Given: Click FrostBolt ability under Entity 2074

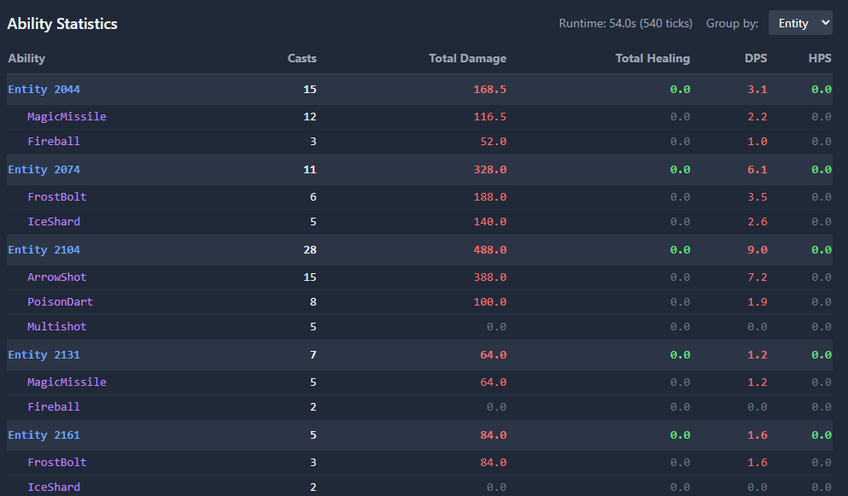Looking at the screenshot, I should 56,196.
